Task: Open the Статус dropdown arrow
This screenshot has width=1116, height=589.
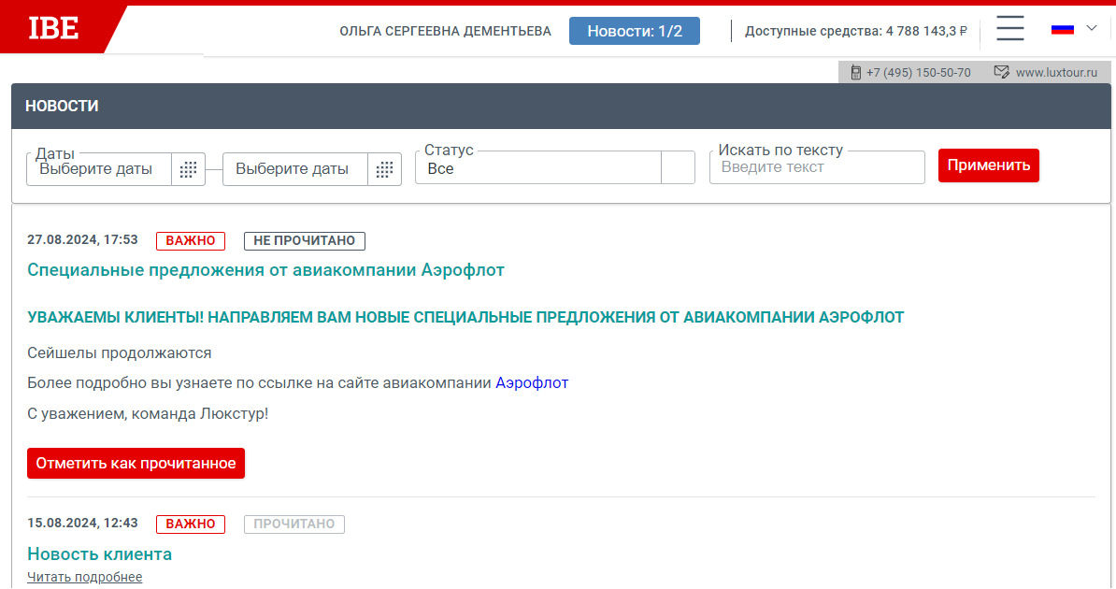Action: [678, 168]
